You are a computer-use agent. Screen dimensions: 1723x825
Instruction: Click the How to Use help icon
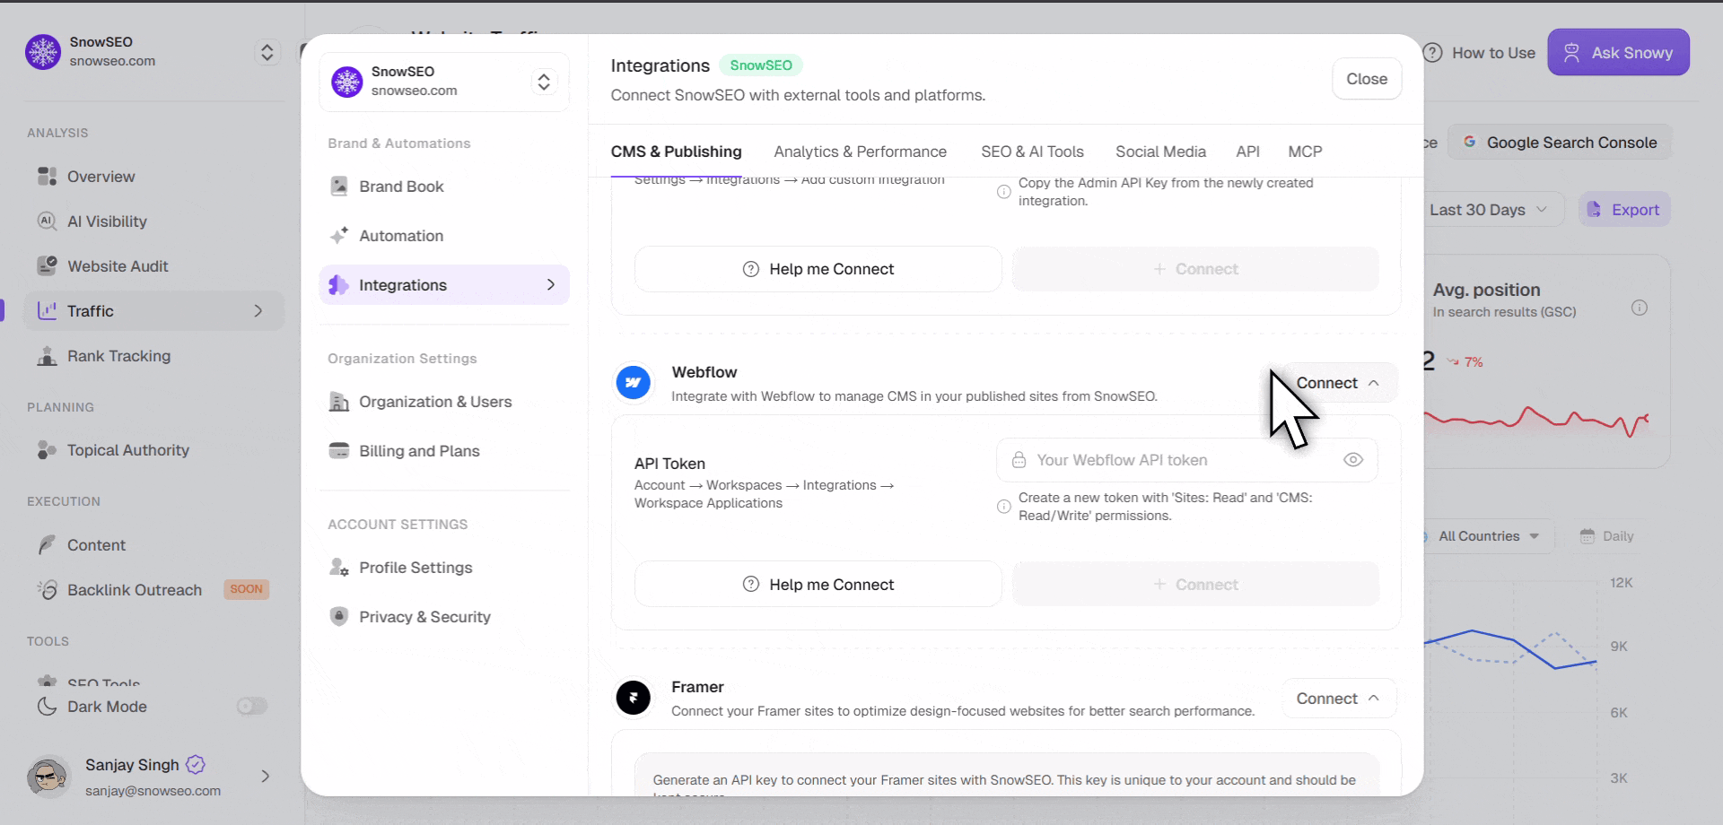point(1433,53)
